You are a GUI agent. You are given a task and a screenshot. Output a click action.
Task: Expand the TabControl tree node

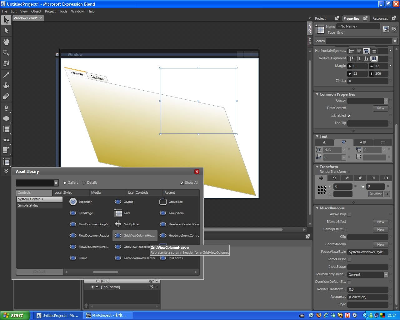[93, 287]
